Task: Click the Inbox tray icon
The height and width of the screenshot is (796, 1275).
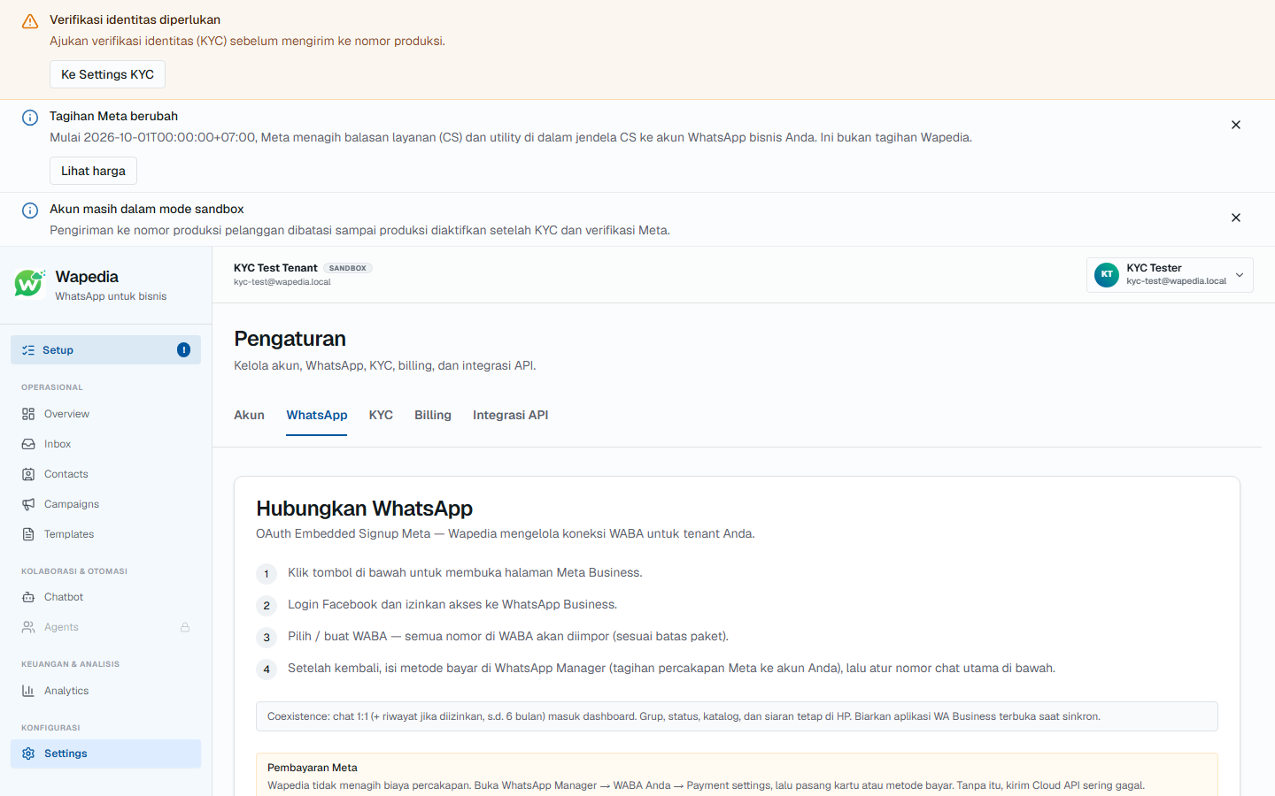Action: click(x=28, y=444)
